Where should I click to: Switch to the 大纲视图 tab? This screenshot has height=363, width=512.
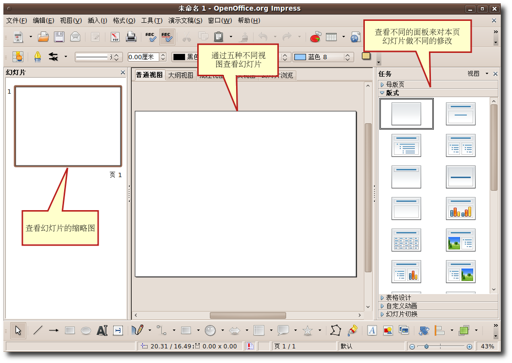(181, 75)
